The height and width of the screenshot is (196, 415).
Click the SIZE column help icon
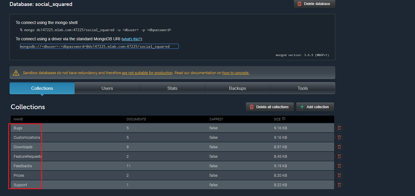(284, 119)
